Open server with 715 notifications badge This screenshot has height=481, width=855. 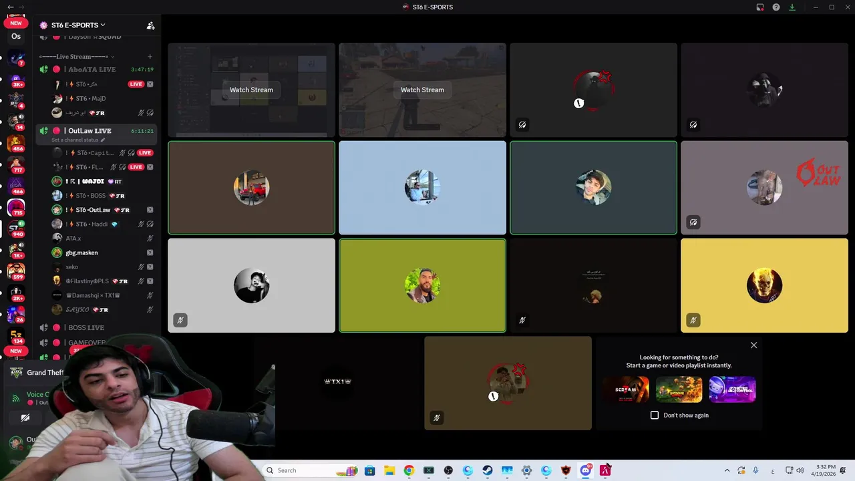click(x=16, y=208)
